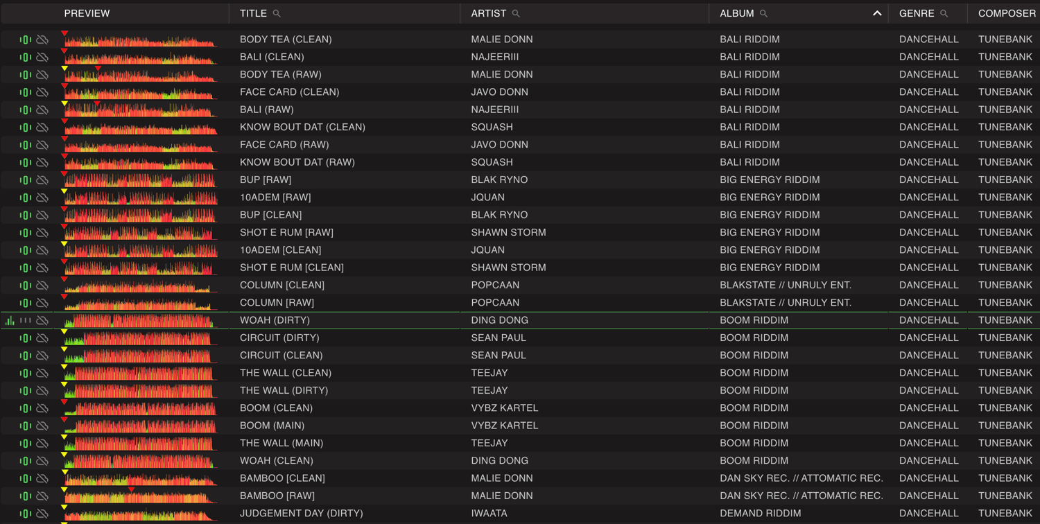This screenshot has width=1040, height=524.
Task: Click the green analysis icon in the THE WALL (DIRTY) row
Action: point(26,391)
